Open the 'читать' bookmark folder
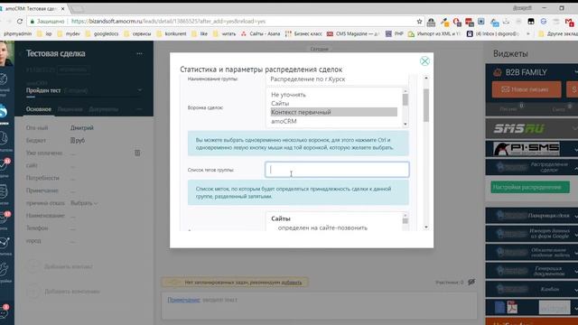578x325 pixels. pos(225,33)
